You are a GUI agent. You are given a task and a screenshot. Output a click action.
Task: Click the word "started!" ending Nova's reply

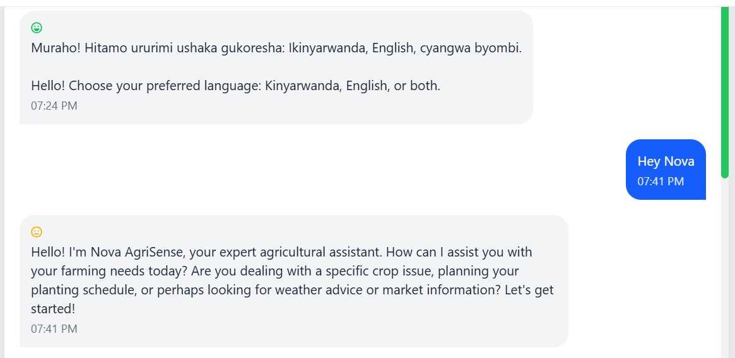click(53, 309)
